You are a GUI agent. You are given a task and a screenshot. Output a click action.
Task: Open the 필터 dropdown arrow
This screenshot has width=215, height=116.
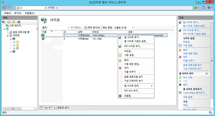point(69,28)
